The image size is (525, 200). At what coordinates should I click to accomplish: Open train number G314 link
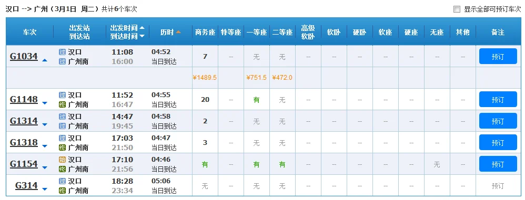(x=26, y=186)
